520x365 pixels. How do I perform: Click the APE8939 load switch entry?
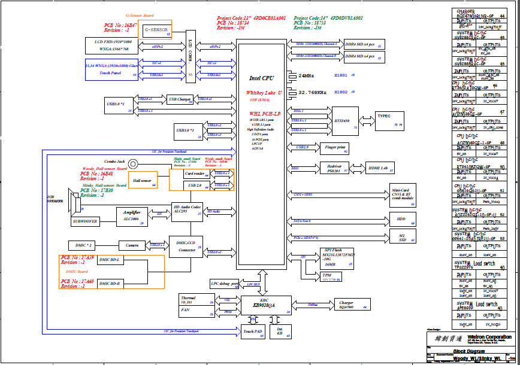point(479,305)
